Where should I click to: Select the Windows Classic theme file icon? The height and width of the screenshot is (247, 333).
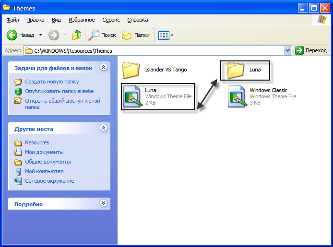pos(237,96)
